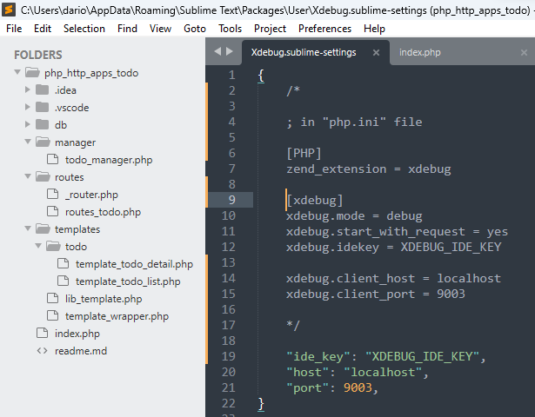Click the _router.php file icon
This screenshot has height=417, width=535.
click(52, 194)
